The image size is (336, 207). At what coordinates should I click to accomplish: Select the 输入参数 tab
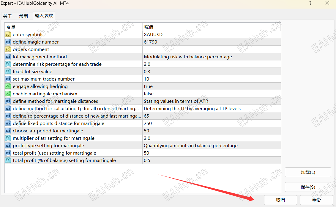tap(44, 16)
